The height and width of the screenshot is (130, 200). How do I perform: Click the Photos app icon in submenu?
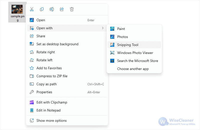112,37
